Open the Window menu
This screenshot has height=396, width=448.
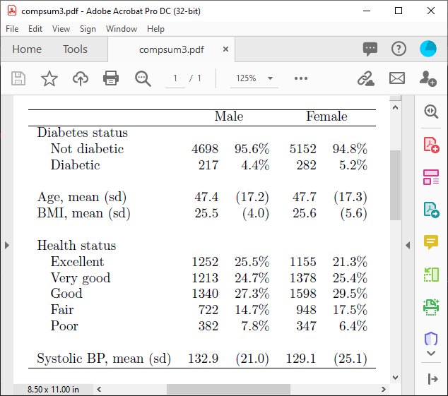pyautogui.click(x=122, y=29)
